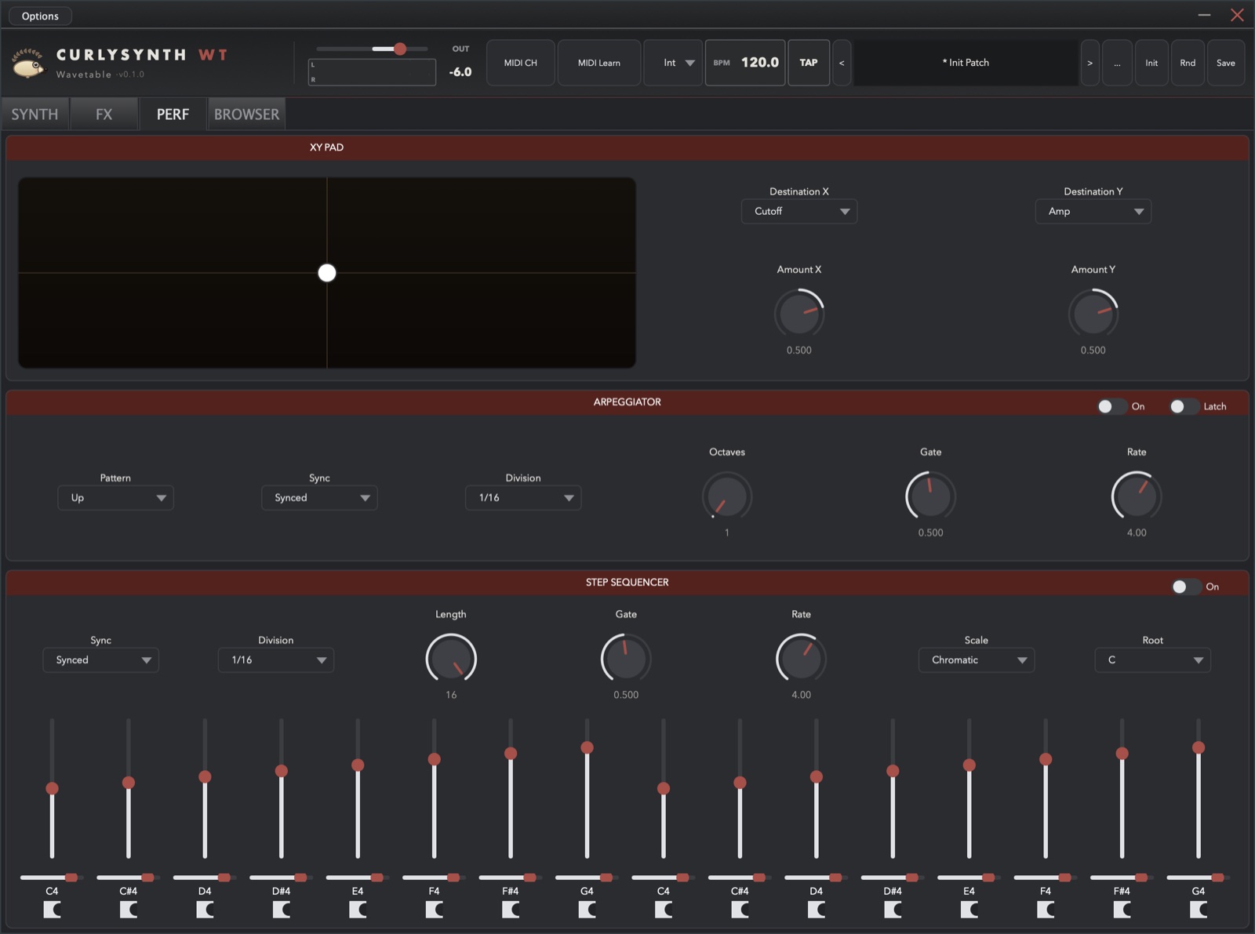The height and width of the screenshot is (934, 1255).
Task: Open the Destination X dropdown showing Cutoff
Action: [x=799, y=212]
